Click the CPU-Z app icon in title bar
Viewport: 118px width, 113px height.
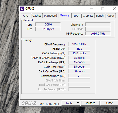(x=22, y=9)
